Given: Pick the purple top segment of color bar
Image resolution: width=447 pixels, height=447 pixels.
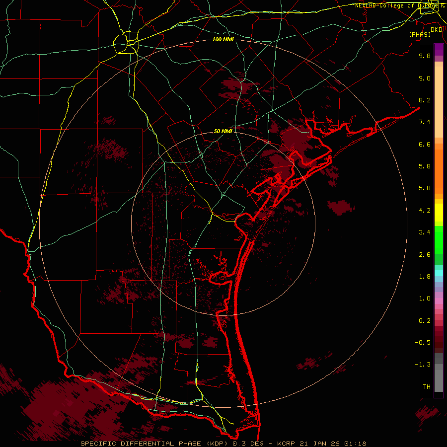Looking at the screenshot, I should pos(439,50).
